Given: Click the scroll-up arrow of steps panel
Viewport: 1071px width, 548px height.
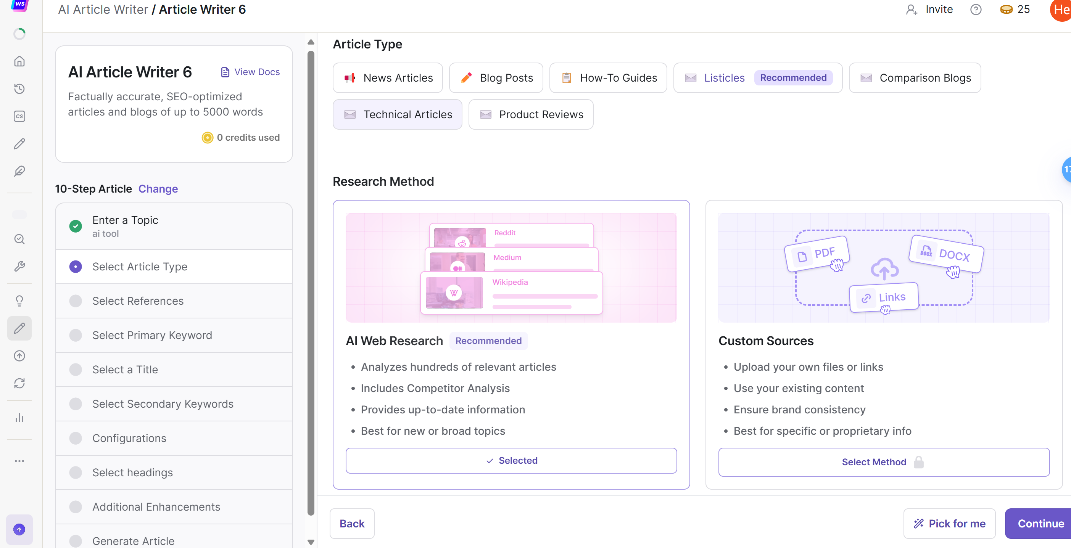Looking at the screenshot, I should (x=311, y=42).
